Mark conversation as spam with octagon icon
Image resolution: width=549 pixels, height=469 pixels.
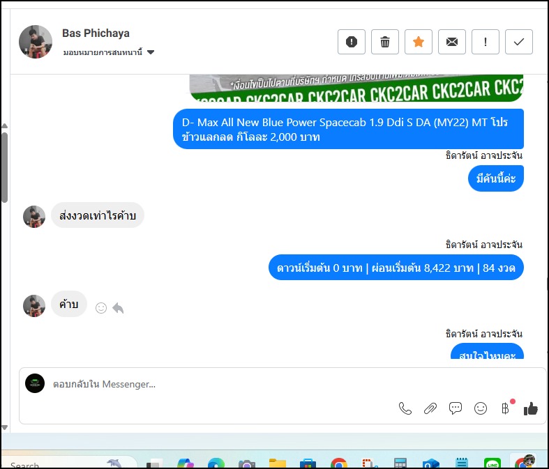[x=351, y=42]
